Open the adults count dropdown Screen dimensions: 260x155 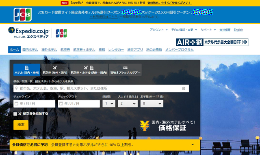pos(128,104)
